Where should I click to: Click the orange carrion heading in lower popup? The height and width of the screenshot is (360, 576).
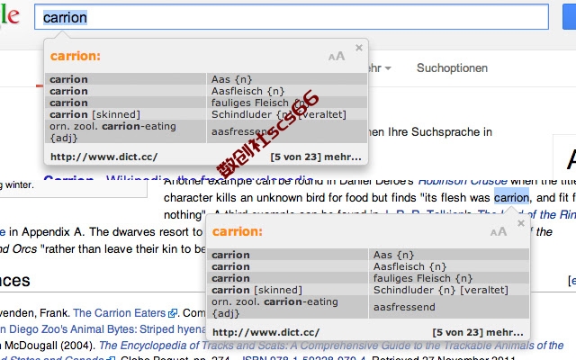(238, 232)
